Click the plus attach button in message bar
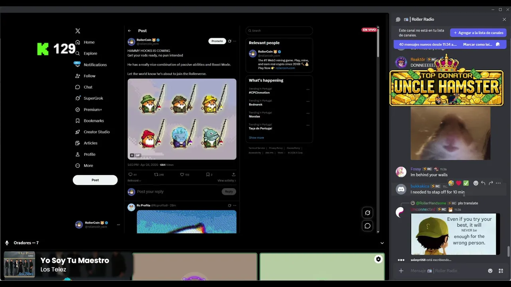The height and width of the screenshot is (287, 511). point(401,271)
